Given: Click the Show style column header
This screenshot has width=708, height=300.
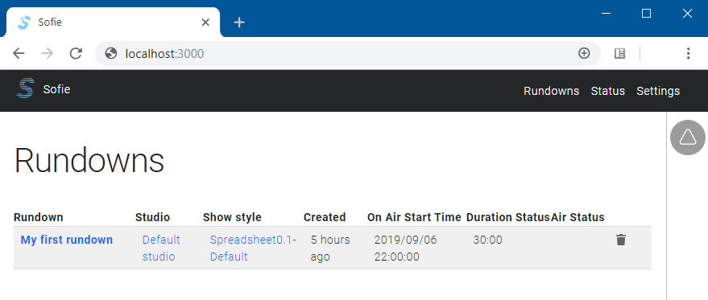Looking at the screenshot, I should point(232,217).
